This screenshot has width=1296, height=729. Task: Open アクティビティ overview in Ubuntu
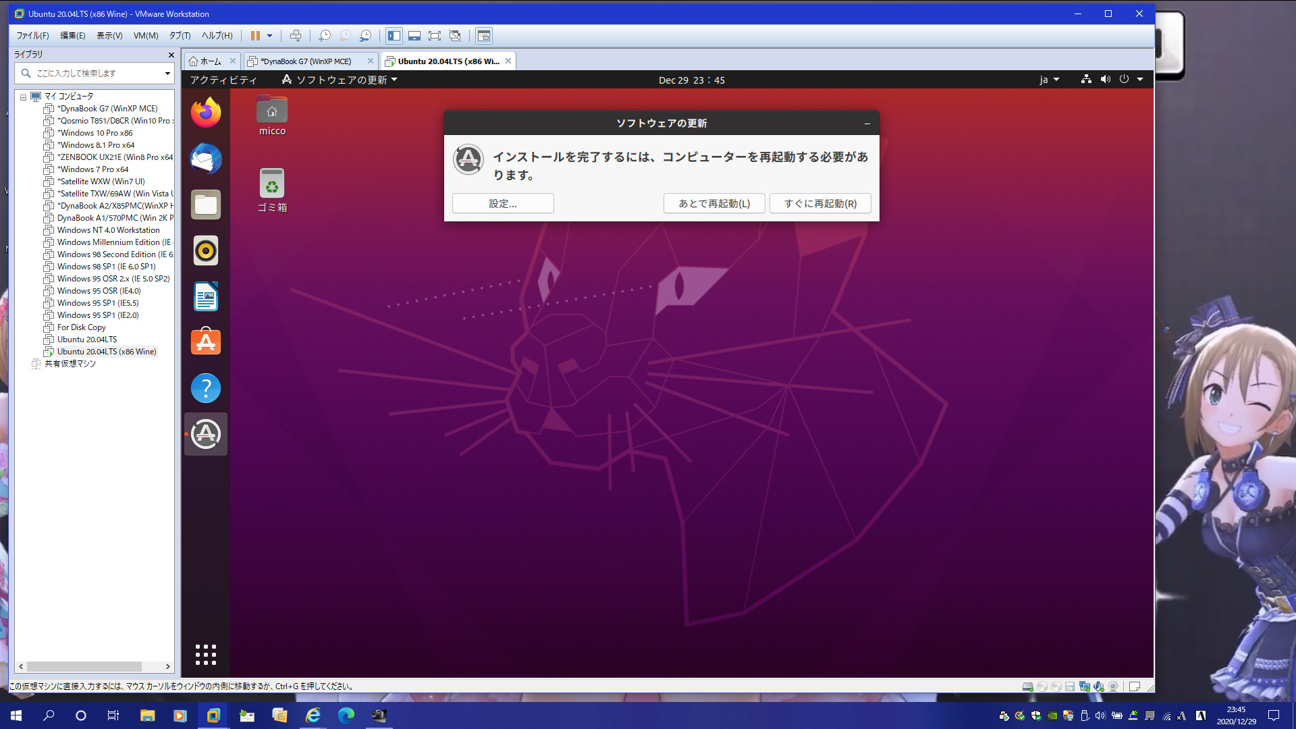[223, 80]
